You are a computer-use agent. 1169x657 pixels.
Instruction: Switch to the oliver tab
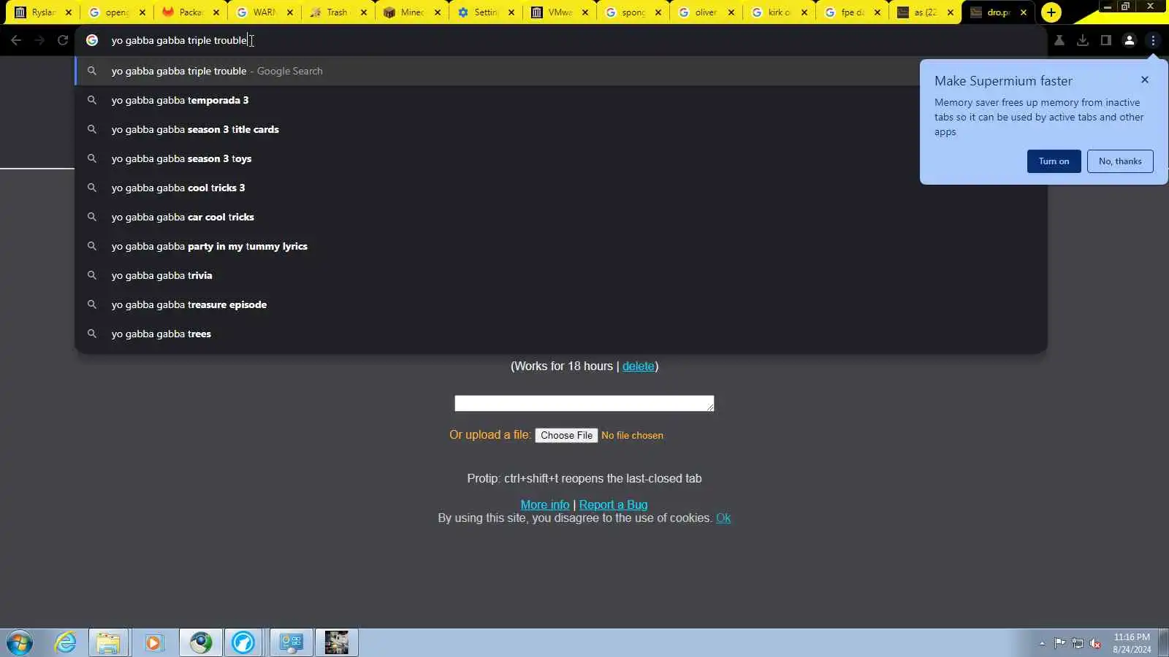tap(706, 12)
